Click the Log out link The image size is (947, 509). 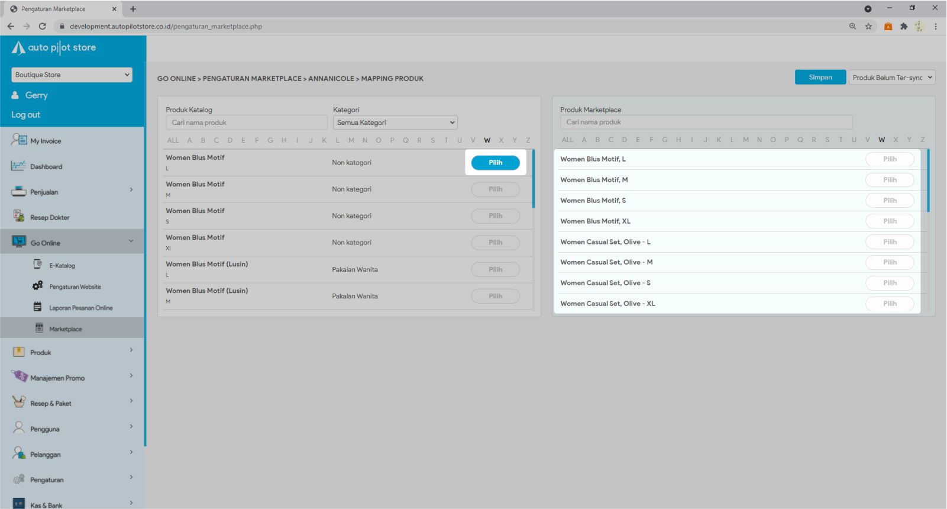coord(26,115)
